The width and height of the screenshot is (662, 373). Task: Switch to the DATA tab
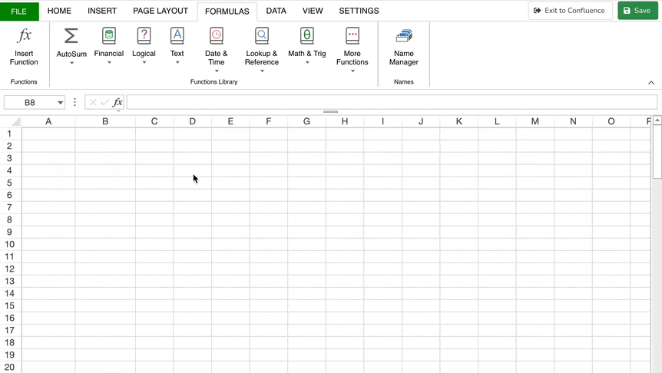click(x=276, y=11)
